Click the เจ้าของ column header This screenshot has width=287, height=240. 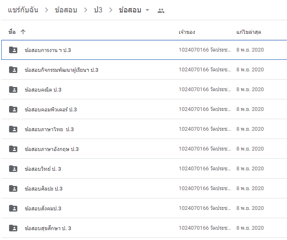[187, 32]
